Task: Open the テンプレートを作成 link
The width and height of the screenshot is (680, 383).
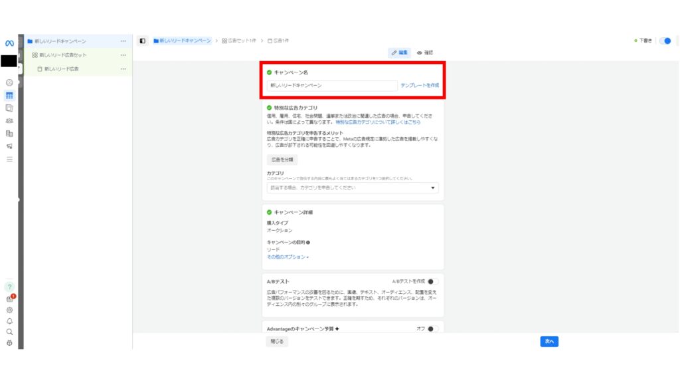Action: 420,86
